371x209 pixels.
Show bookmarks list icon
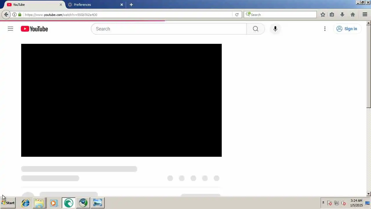click(x=332, y=15)
